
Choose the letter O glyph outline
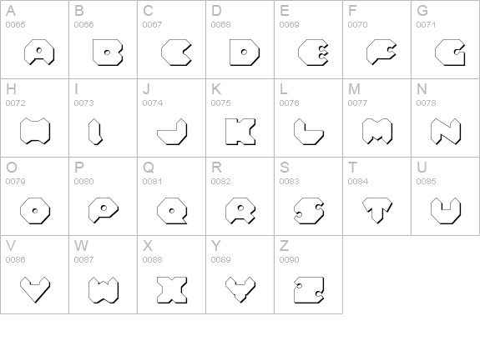pos(35,211)
